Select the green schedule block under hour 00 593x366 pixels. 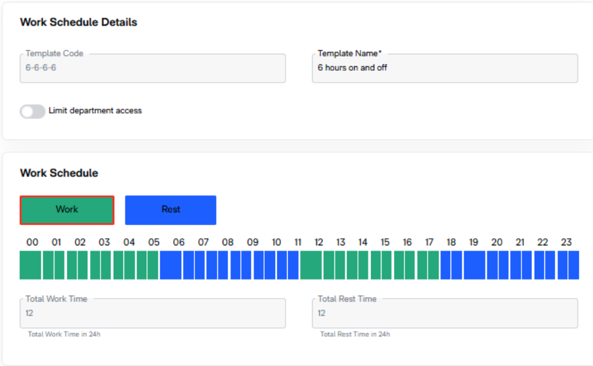coord(30,265)
